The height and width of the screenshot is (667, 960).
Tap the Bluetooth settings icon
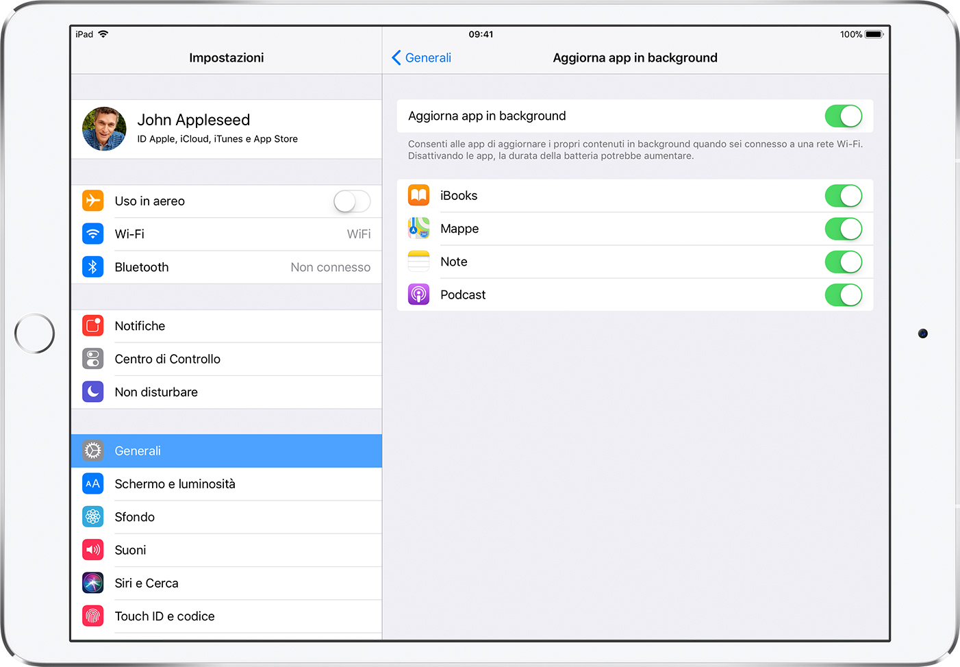click(x=93, y=267)
